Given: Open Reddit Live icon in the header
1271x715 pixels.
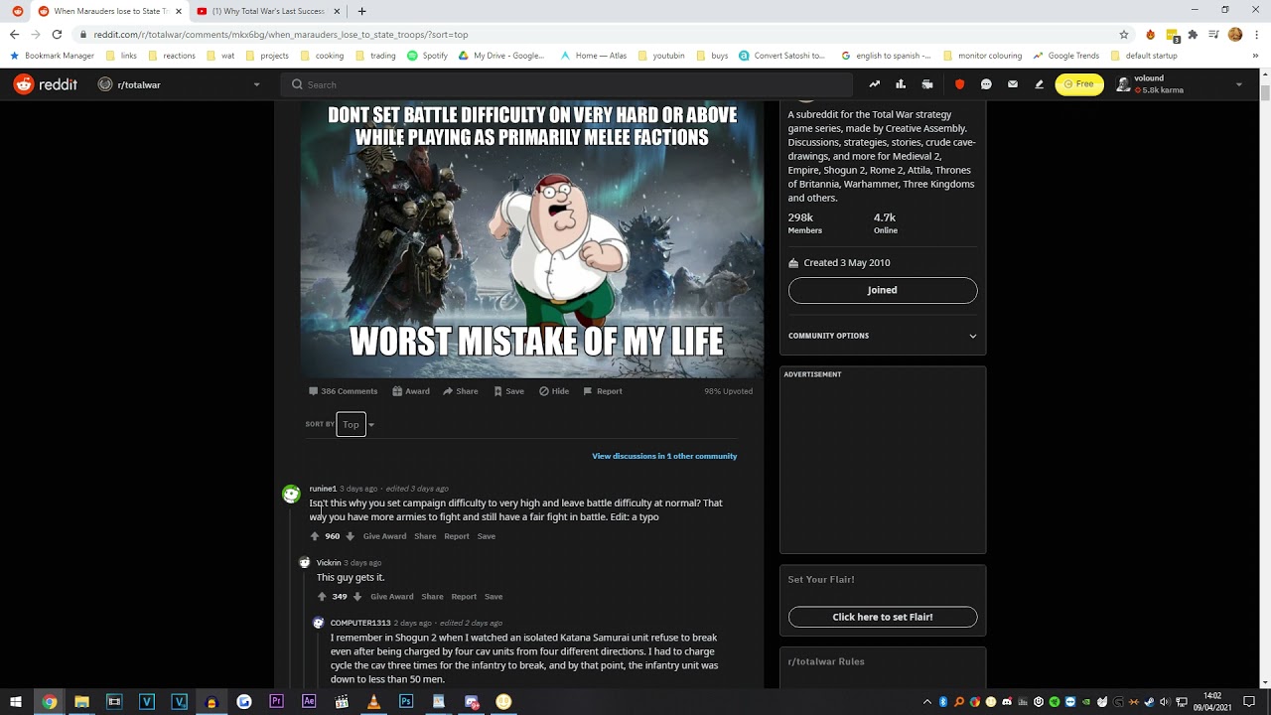Looking at the screenshot, I should 927,84.
